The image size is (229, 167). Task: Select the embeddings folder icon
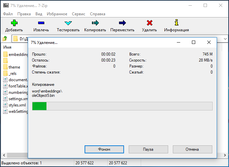click(5, 54)
